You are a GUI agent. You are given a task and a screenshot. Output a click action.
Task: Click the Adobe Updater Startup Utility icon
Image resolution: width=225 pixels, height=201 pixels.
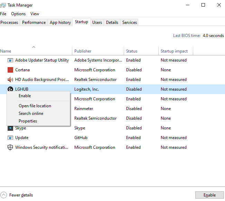[x=10, y=60]
